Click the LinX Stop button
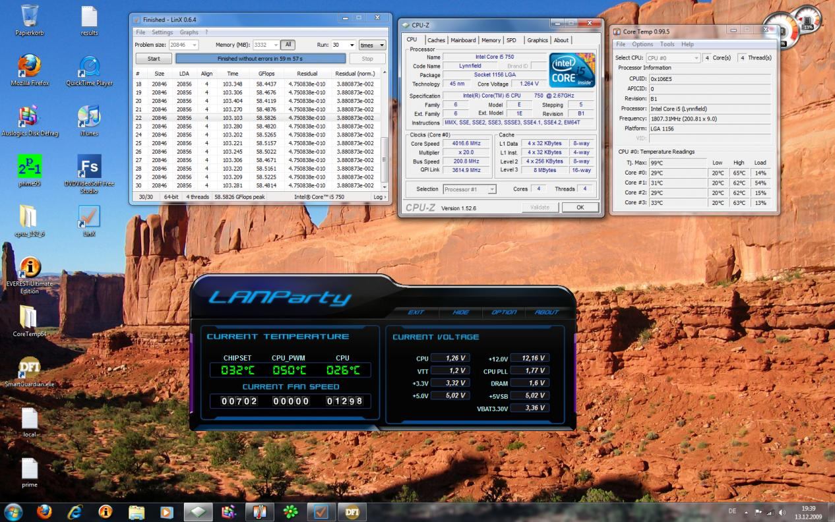Image resolution: width=835 pixels, height=522 pixels. click(x=367, y=59)
